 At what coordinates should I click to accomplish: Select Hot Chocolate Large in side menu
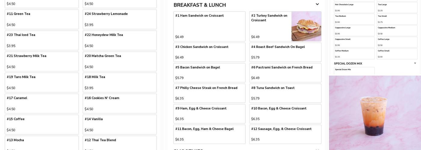(x=354, y=7)
